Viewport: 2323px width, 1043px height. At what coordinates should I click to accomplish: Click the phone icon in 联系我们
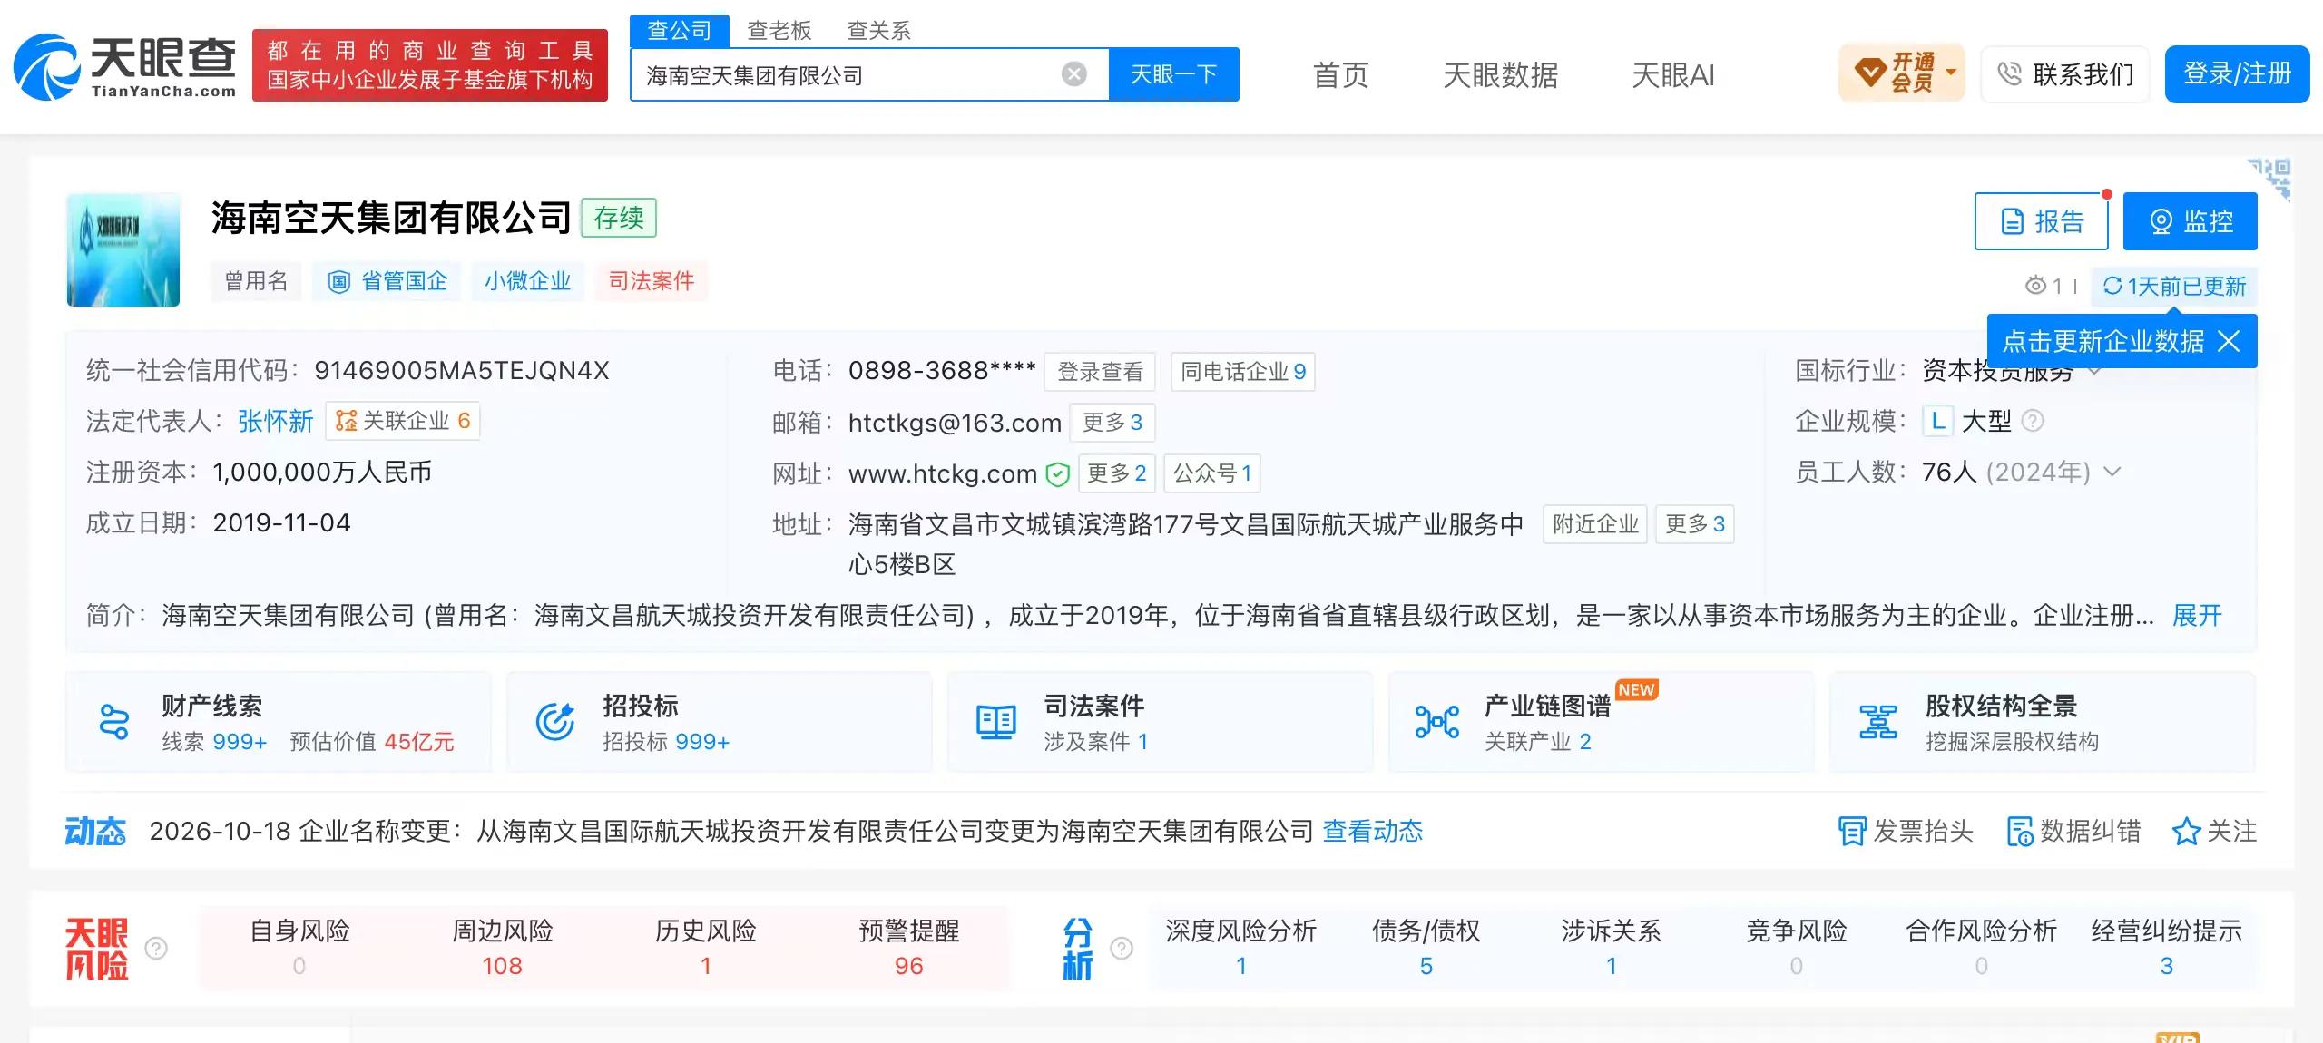pyautogui.click(x=2010, y=74)
